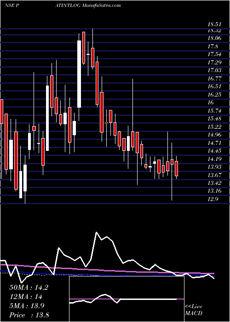The width and height of the screenshot is (230, 322).
Task: Click the tallest white candlestick near 18.06
Action: [x=79, y=74]
